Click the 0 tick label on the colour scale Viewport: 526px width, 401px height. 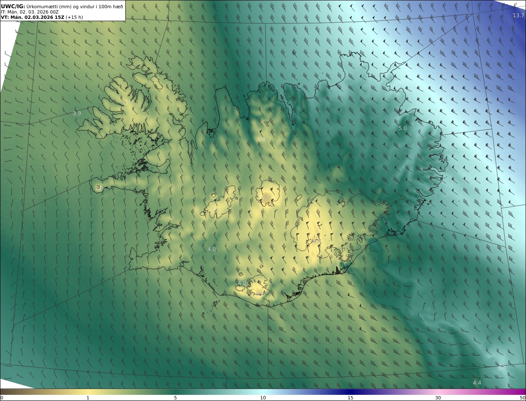tap(2, 398)
